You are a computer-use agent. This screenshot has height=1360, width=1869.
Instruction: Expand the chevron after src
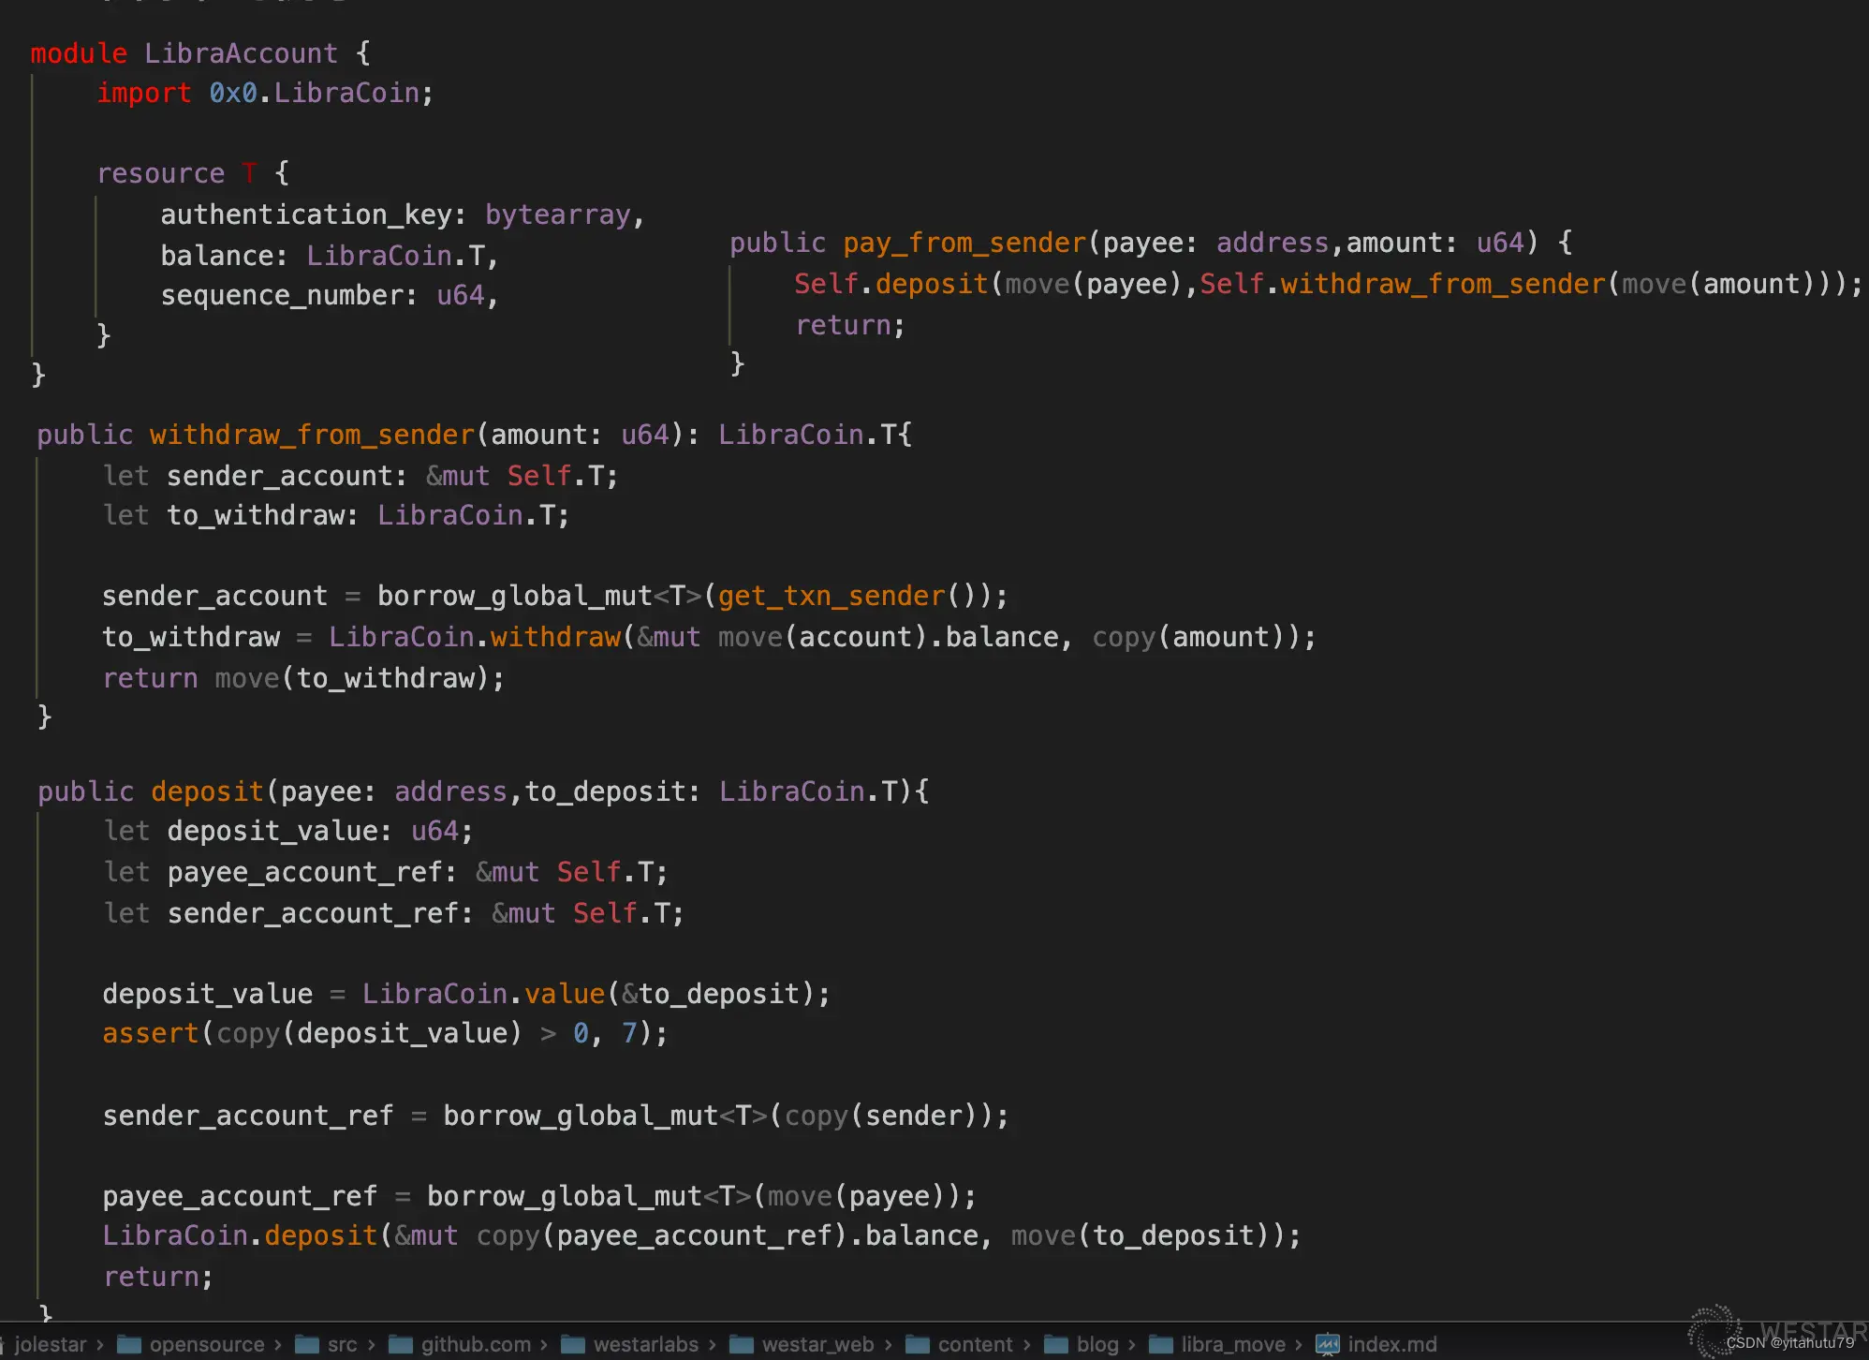[x=372, y=1345]
